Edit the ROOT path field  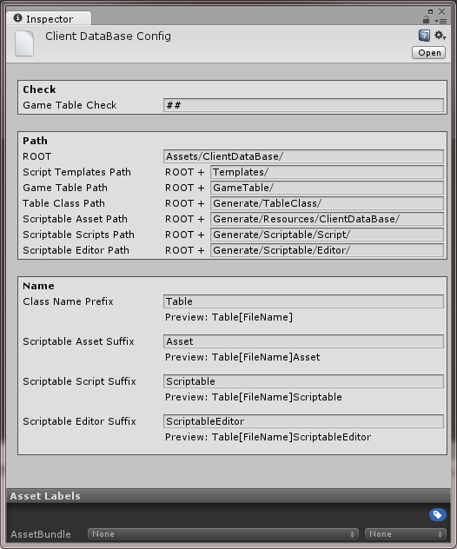click(303, 156)
